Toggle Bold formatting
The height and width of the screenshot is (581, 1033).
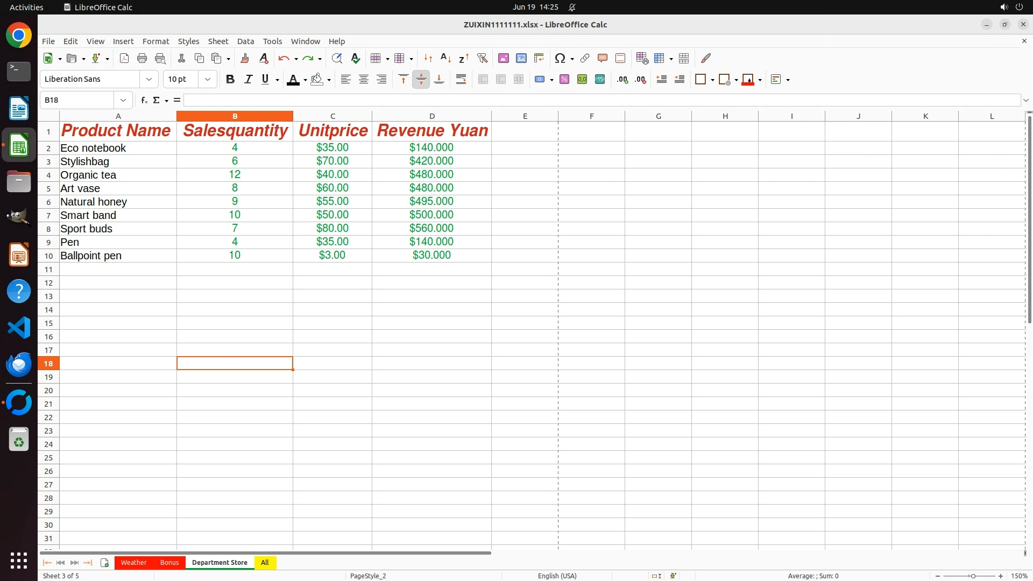pyautogui.click(x=230, y=79)
